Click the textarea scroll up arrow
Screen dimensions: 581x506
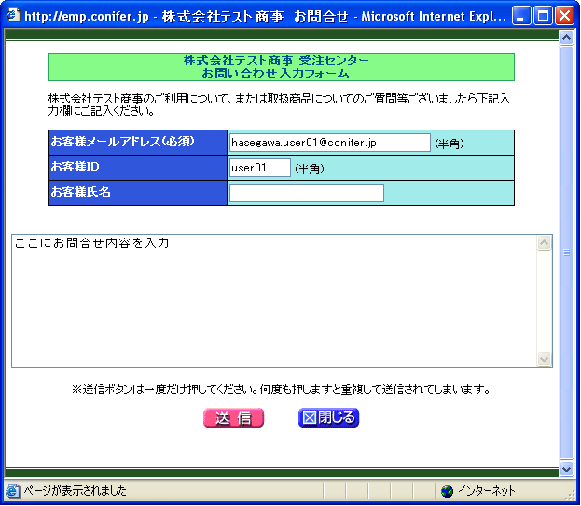pos(544,243)
